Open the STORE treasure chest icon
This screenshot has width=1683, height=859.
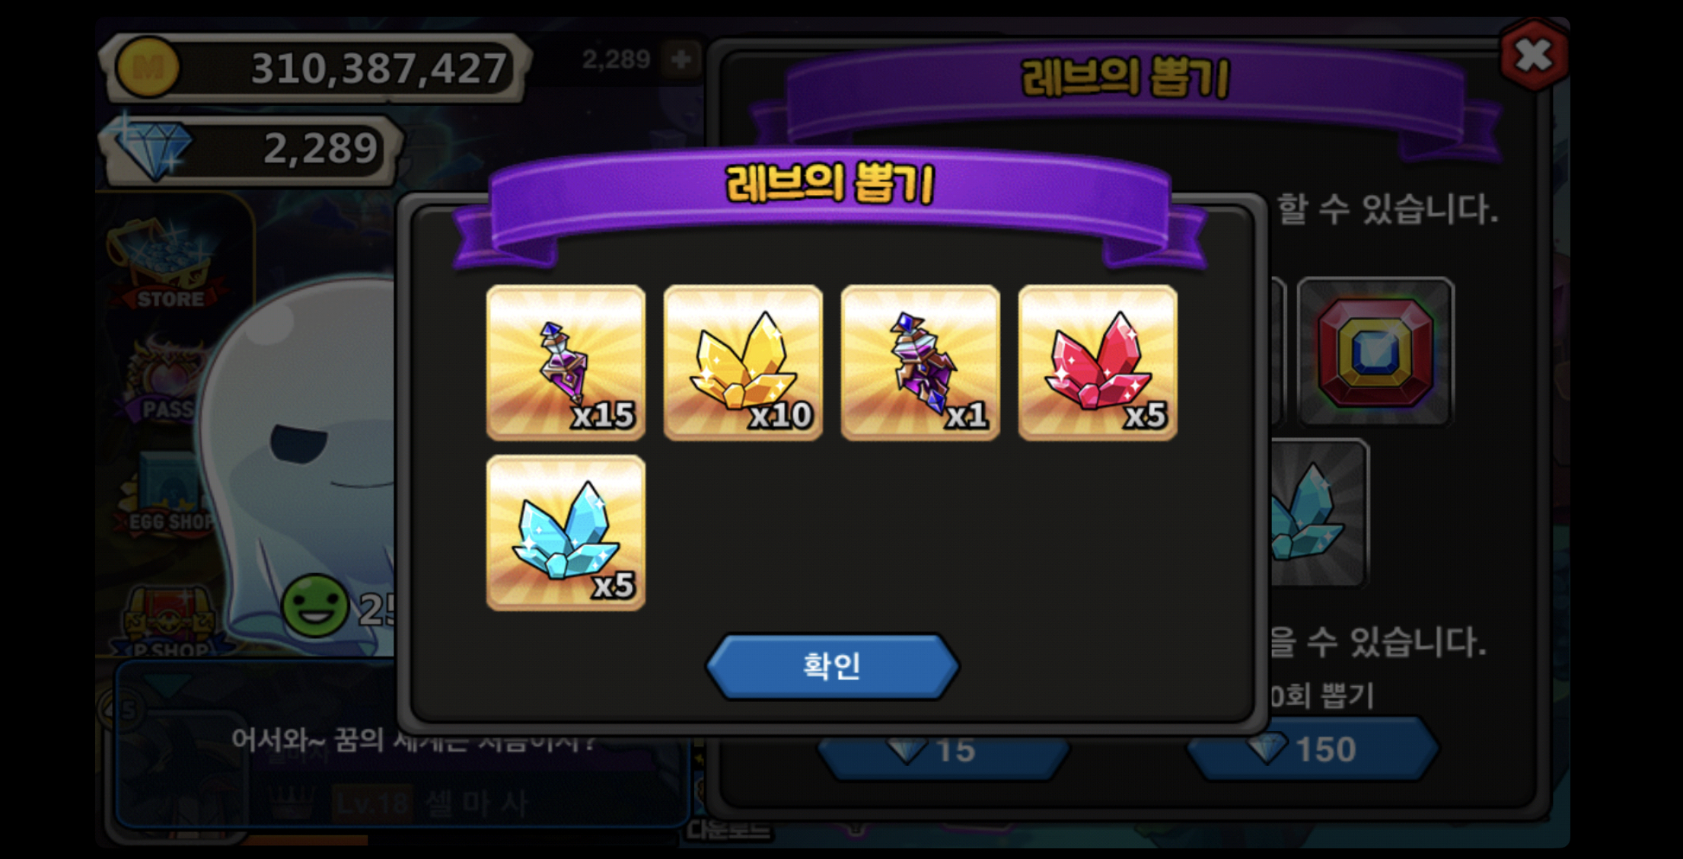click(169, 267)
